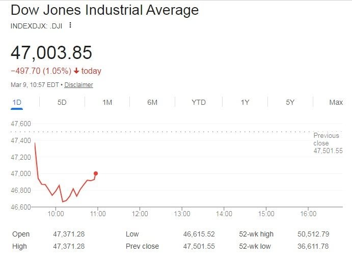The height and width of the screenshot is (266, 352).
Task: Show the 1M chart range
Action: click(x=107, y=102)
